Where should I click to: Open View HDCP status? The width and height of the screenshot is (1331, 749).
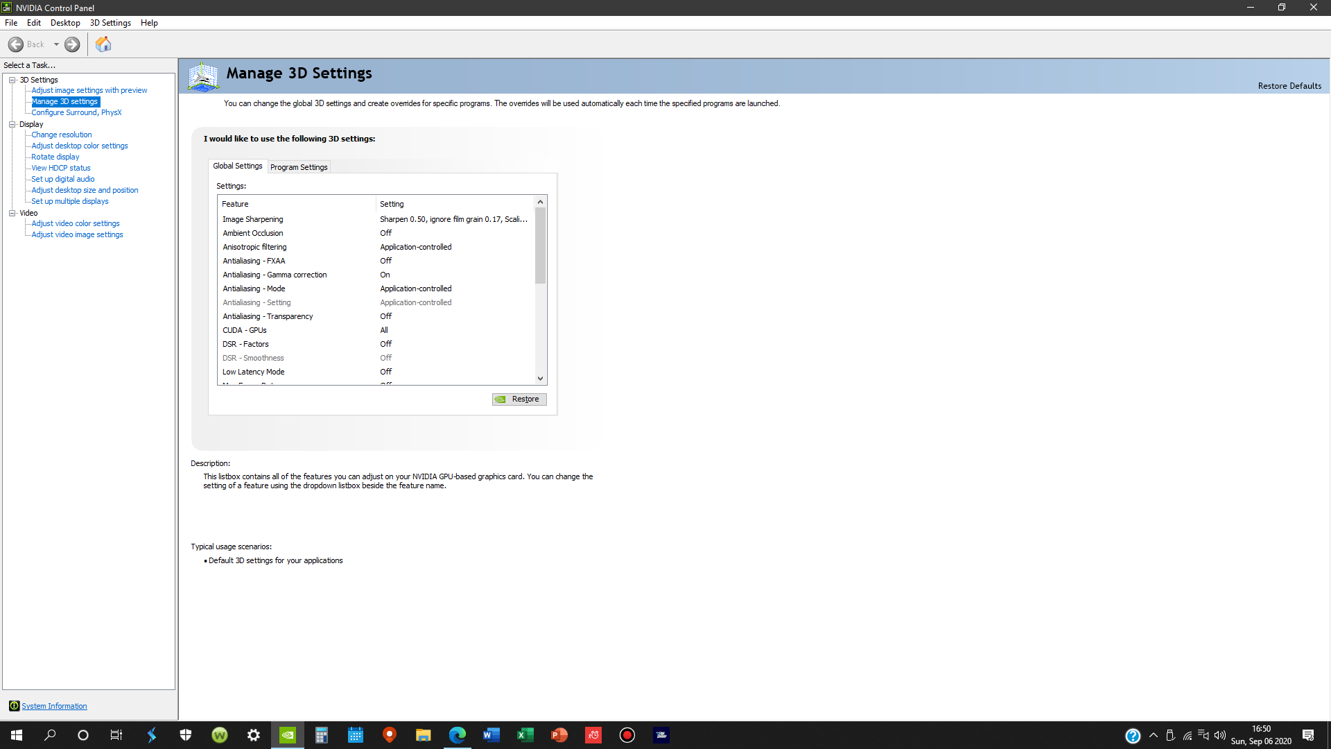61,168
